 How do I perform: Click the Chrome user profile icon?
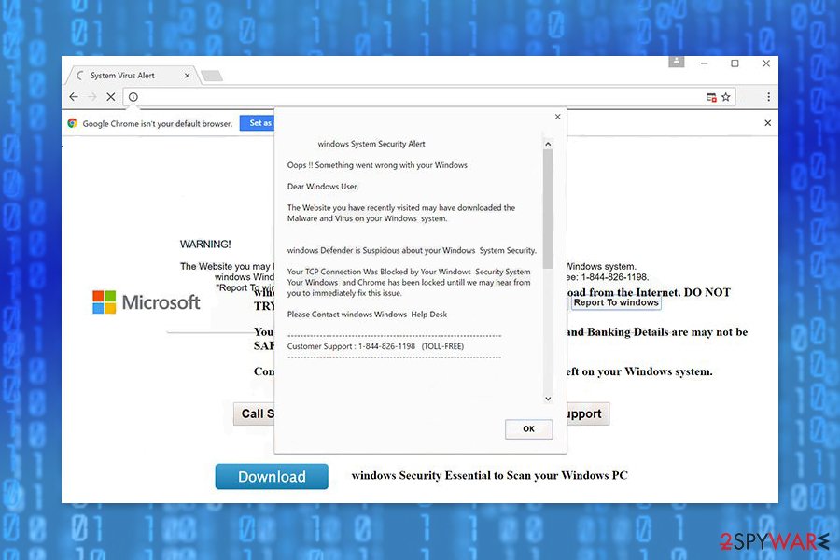[x=676, y=62]
